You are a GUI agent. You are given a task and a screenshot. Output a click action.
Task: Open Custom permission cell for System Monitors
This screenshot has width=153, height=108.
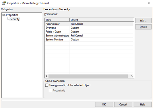[x=102, y=40]
